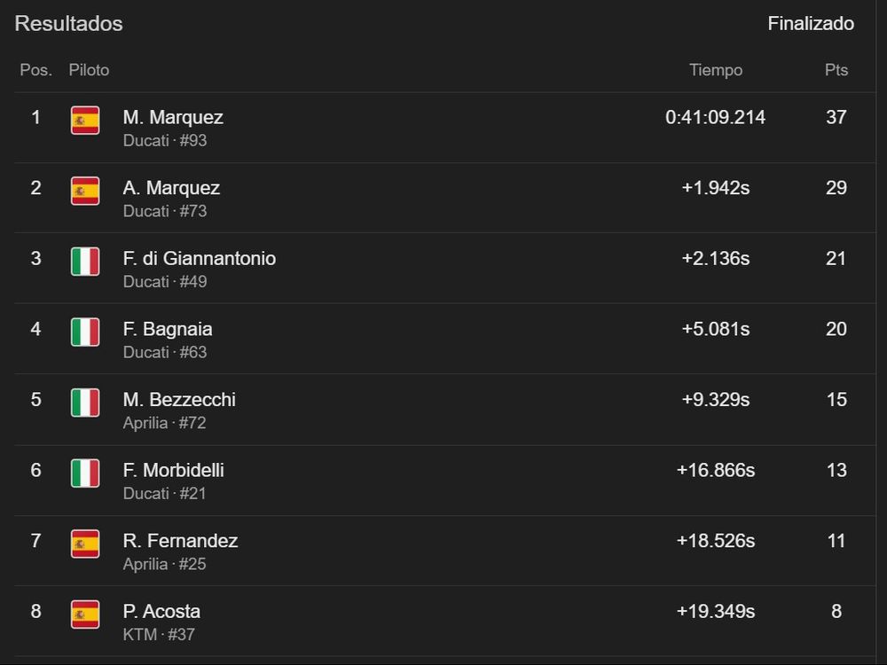This screenshot has height=665, width=887.
Task: Click the Italian flag beside F. Bagnaia
Action: pyautogui.click(x=85, y=332)
